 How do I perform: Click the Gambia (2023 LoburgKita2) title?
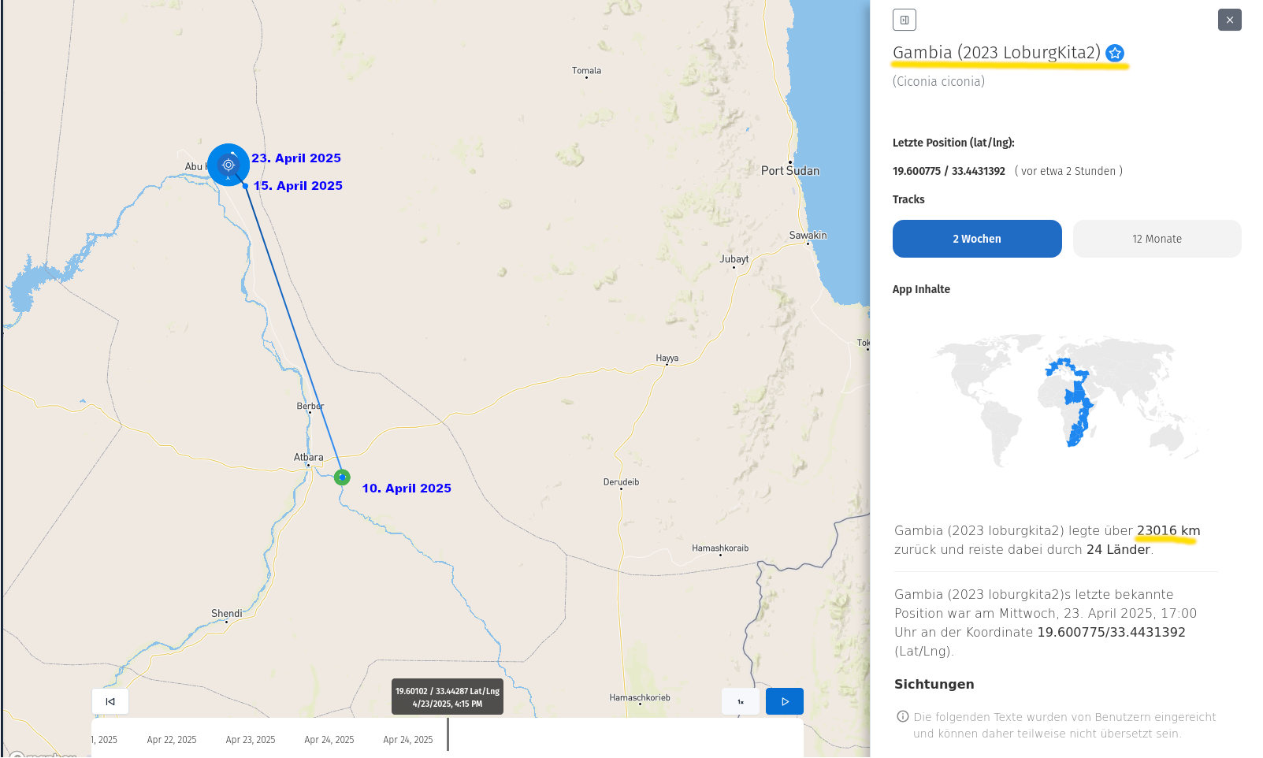click(x=996, y=53)
